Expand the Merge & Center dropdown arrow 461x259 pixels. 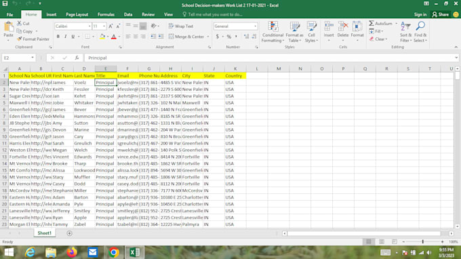tap(208, 37)
